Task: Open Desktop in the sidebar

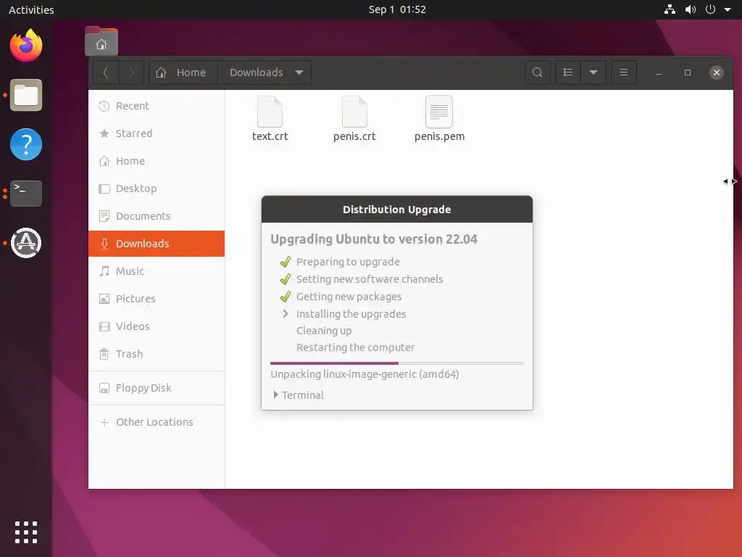Action: [157, 189]
